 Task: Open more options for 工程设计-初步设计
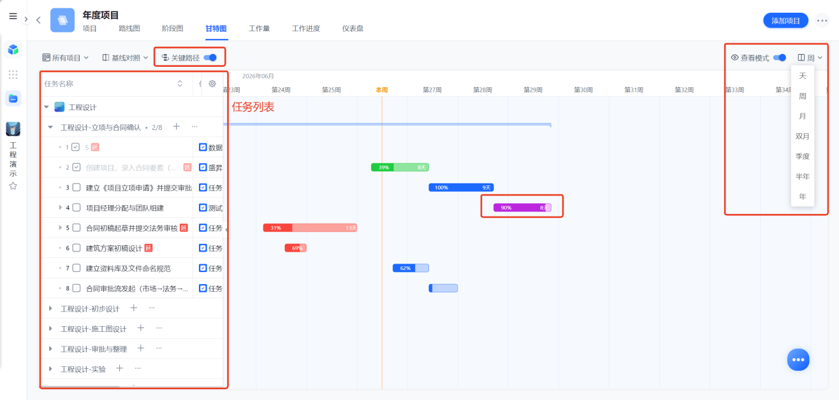[152, 308]
